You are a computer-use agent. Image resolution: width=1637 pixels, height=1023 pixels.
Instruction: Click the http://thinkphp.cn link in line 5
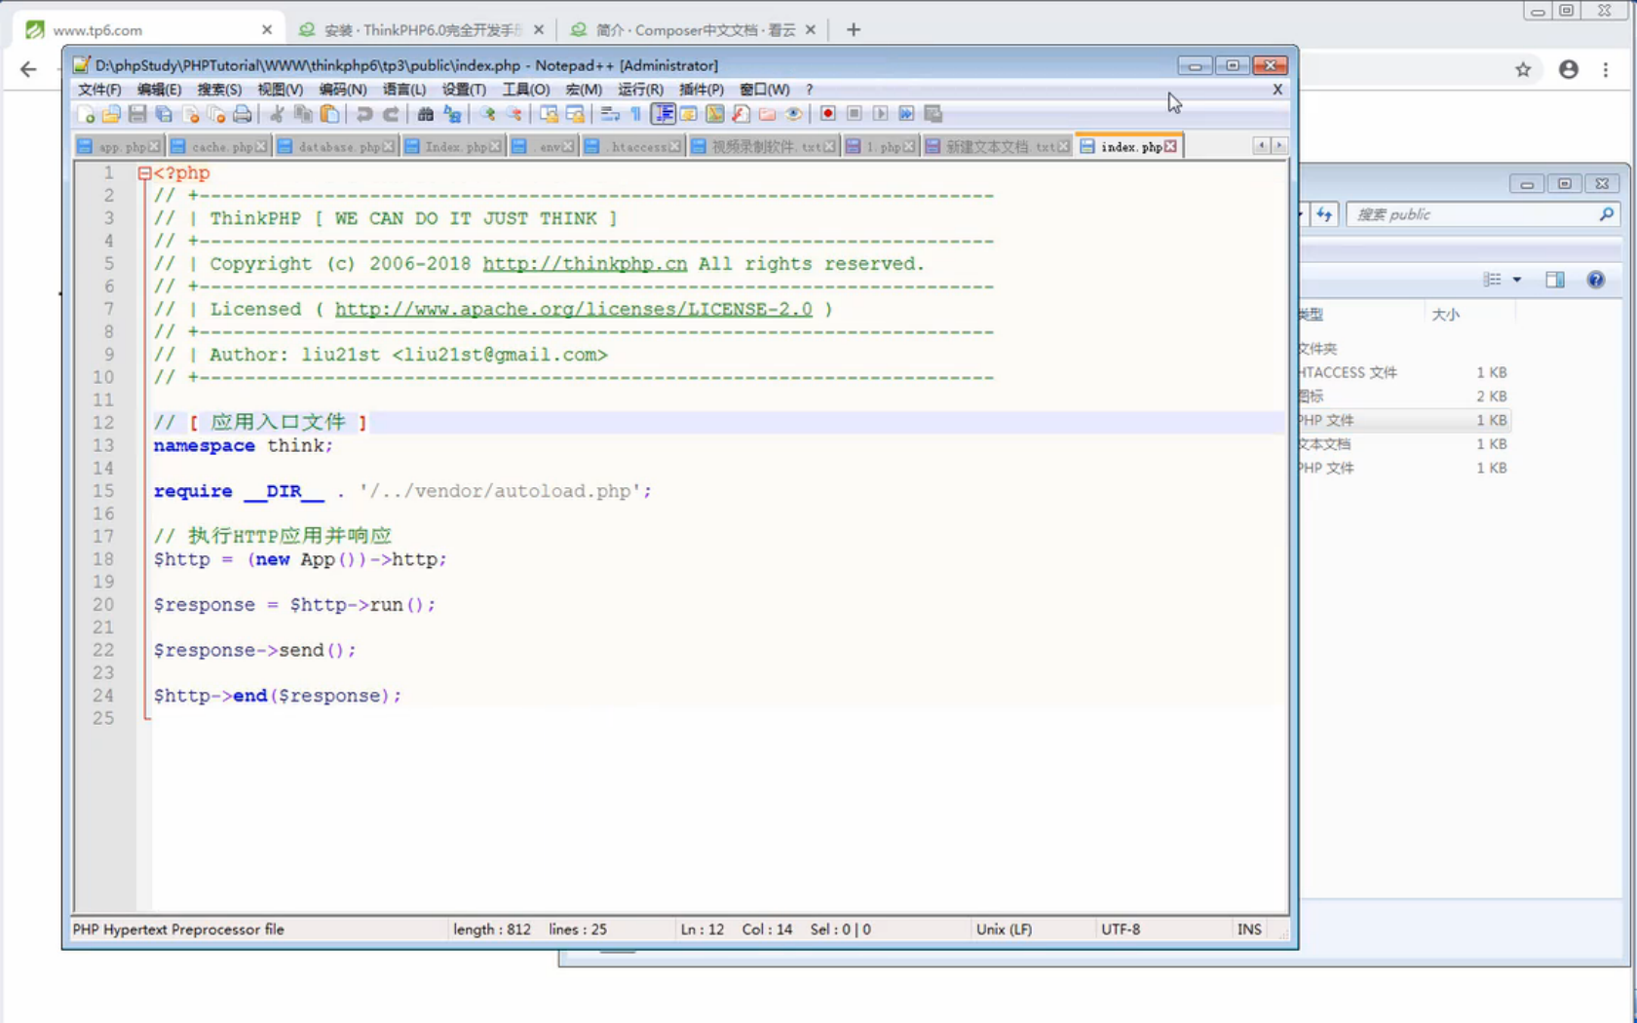click(585, 264)
